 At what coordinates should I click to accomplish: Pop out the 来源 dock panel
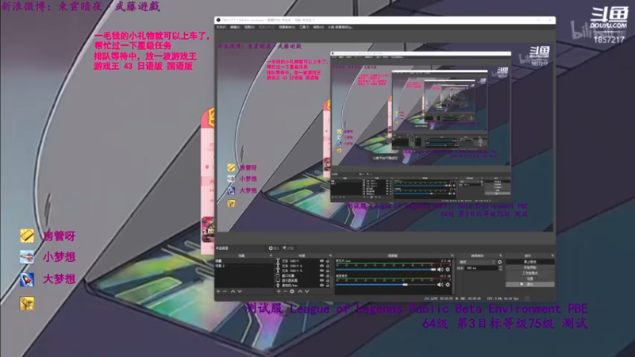pyautogui.click(x=330, y=255)
